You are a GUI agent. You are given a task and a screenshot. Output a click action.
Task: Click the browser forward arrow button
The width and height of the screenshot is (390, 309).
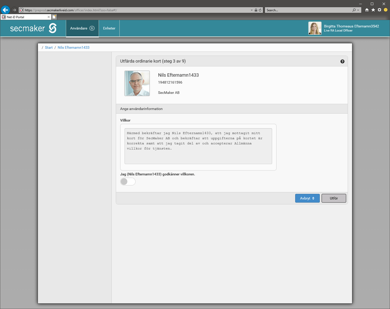pos(14,10)
